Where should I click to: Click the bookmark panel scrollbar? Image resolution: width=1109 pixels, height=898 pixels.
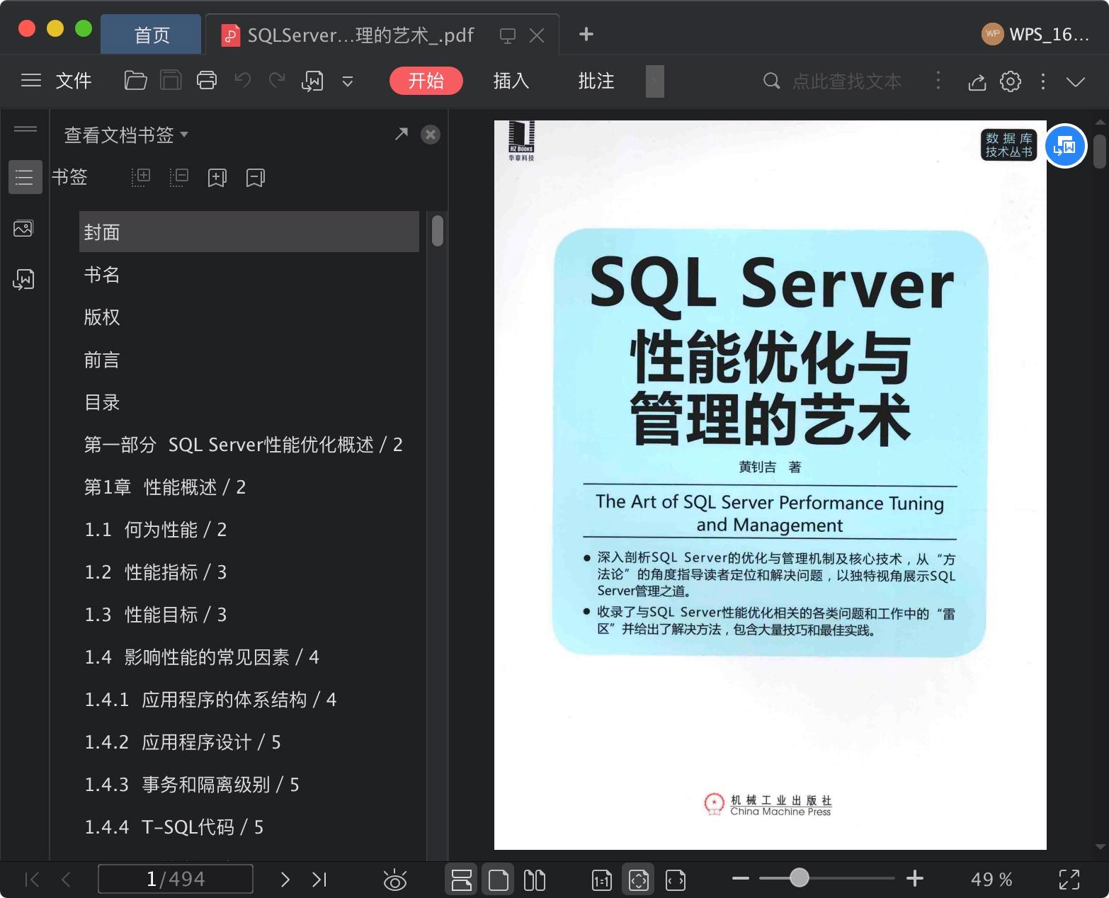click(438, 231)
